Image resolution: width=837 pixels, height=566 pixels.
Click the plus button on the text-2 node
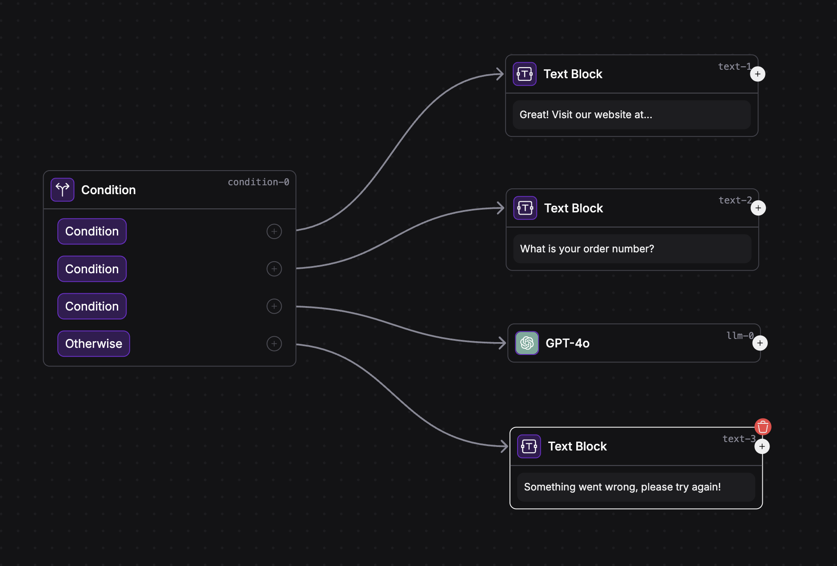(758, 207)
